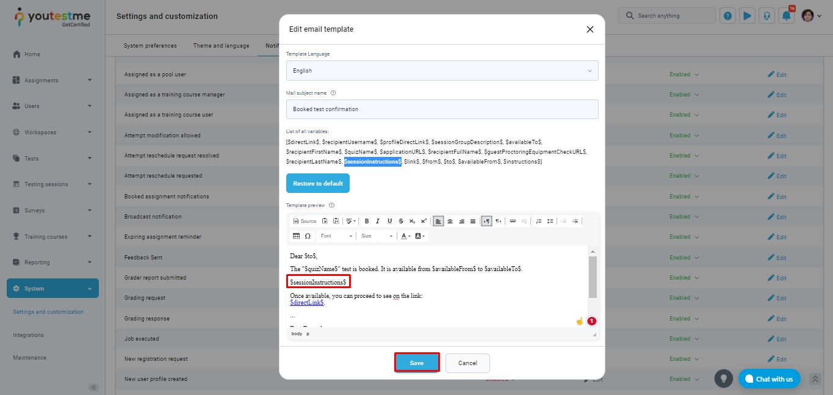Expand the Size dropdown
The width and height of the screenshot is (833, 395).
pyautogui.click(x=377, y=236)
